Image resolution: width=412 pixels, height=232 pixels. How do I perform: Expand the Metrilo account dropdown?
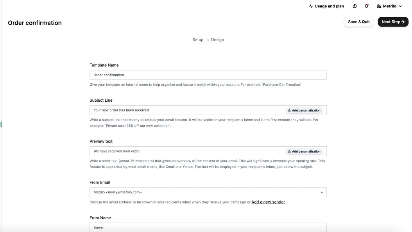(x=389, y=6)
